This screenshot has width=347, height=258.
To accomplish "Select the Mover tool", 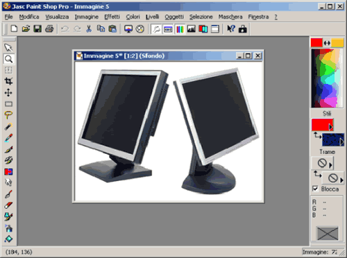I will pos(8,93).
